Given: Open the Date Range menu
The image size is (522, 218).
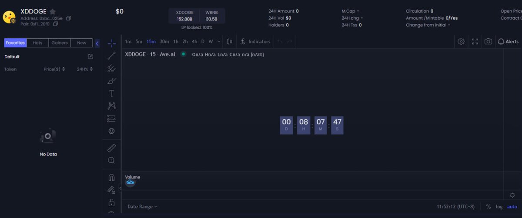Looking at the screenshot, I should [142, 207].
